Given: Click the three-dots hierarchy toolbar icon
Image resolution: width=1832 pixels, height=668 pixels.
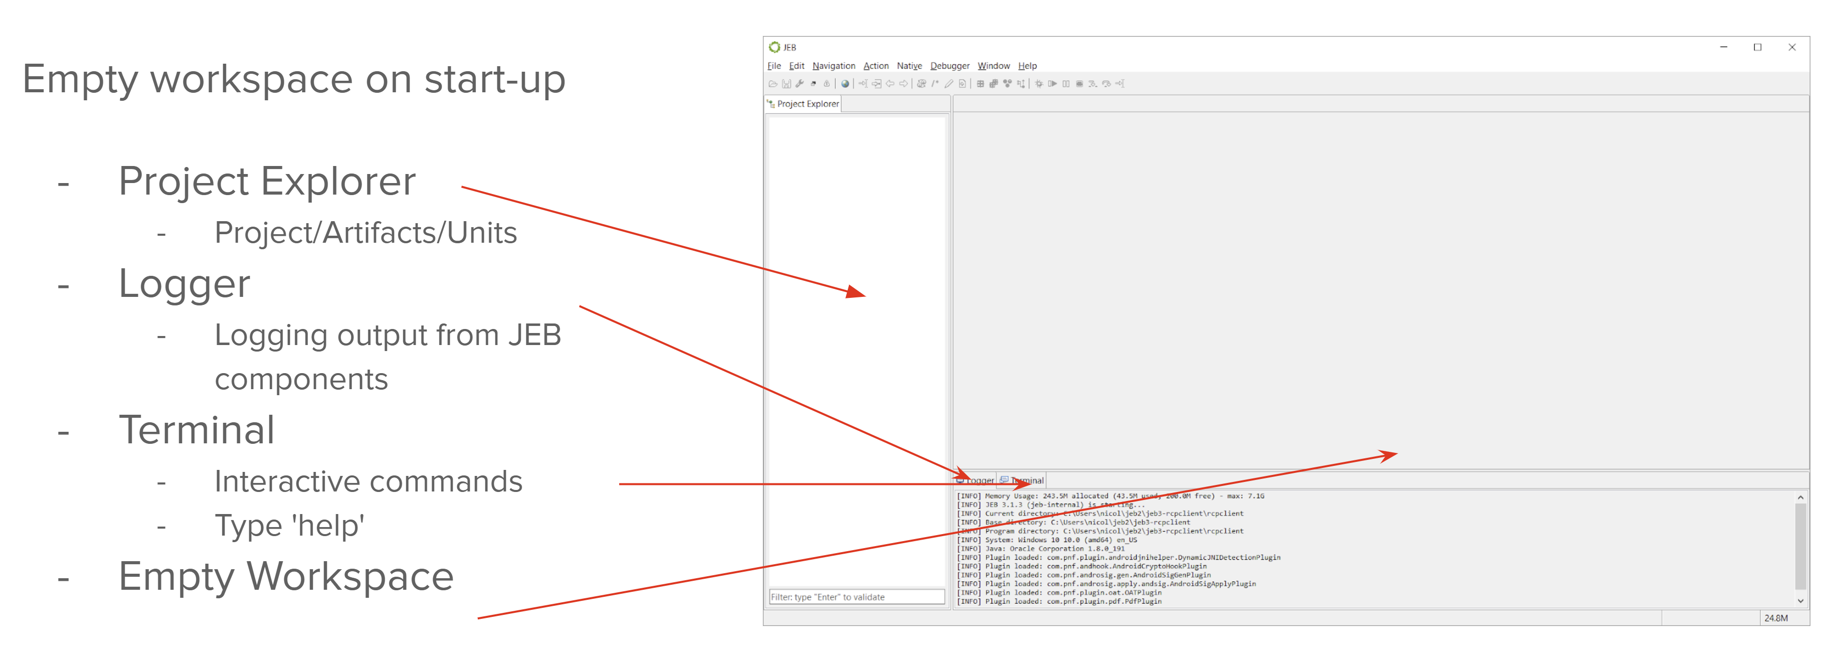Looking at the screenshot, I should (x=1008, y=84).
